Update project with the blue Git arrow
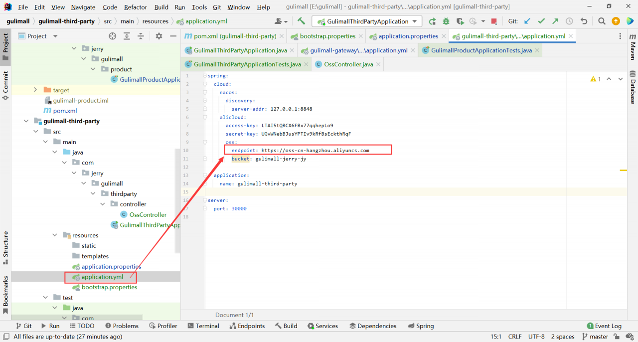The height and width of the screenshot is (342, 638). point(527,21)
